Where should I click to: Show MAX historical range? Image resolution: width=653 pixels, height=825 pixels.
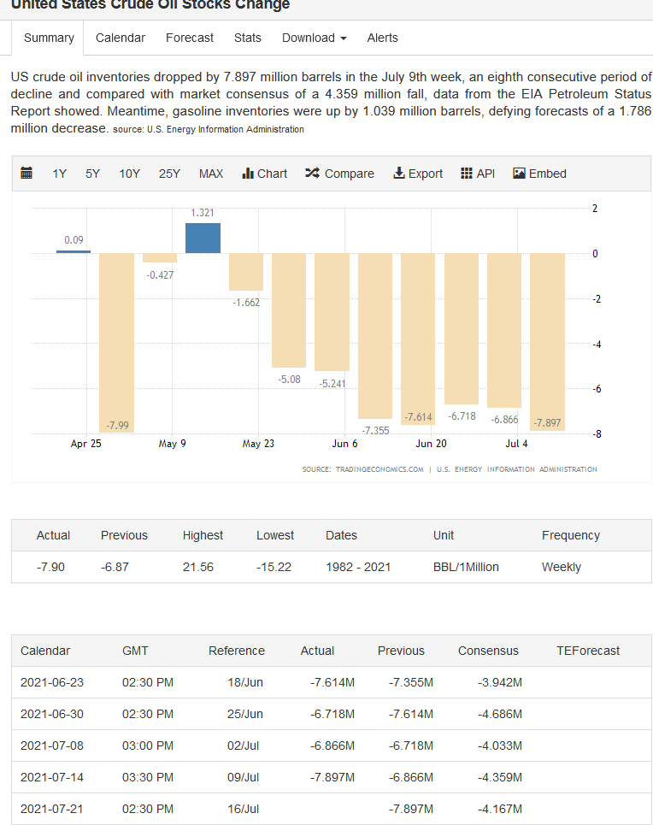[211, 174]
